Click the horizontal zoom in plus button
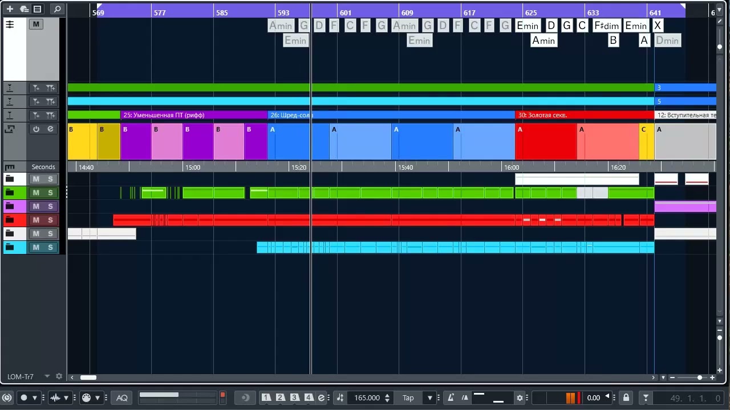The height and width of the screenshot is (410, 730). [x=713, y=377]
